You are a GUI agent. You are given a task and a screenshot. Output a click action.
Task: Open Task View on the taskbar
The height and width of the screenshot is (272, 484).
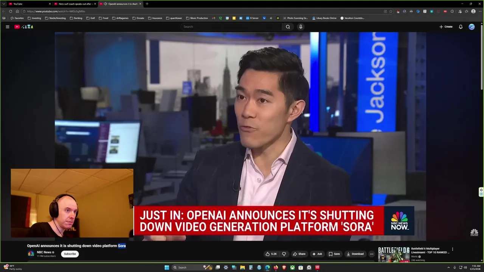click(x=217, y=267)
